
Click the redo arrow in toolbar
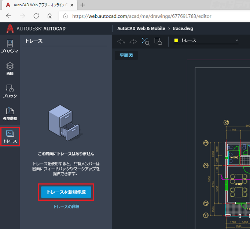coord(133,42)
